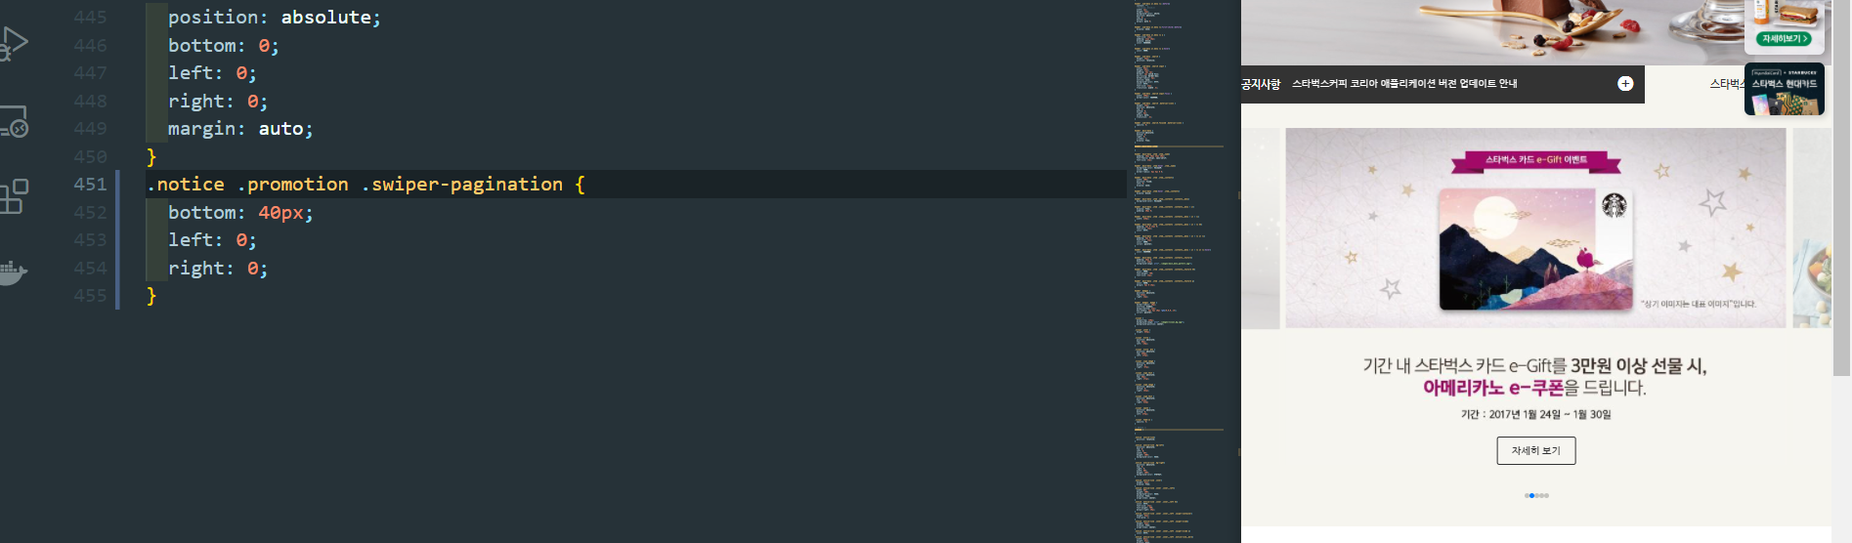Open the Remote Explorer sidebar icon
This screenshot has width=1852, height=543.
(13, 122)
